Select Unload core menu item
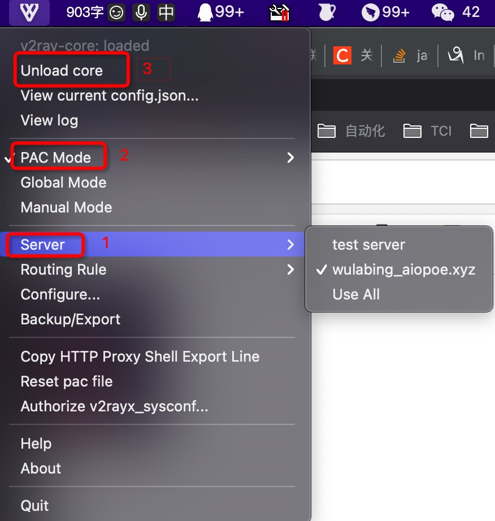 tap(152, 71)
